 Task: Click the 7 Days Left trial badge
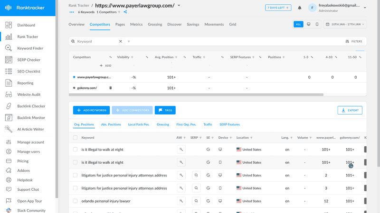coord(278,8)
